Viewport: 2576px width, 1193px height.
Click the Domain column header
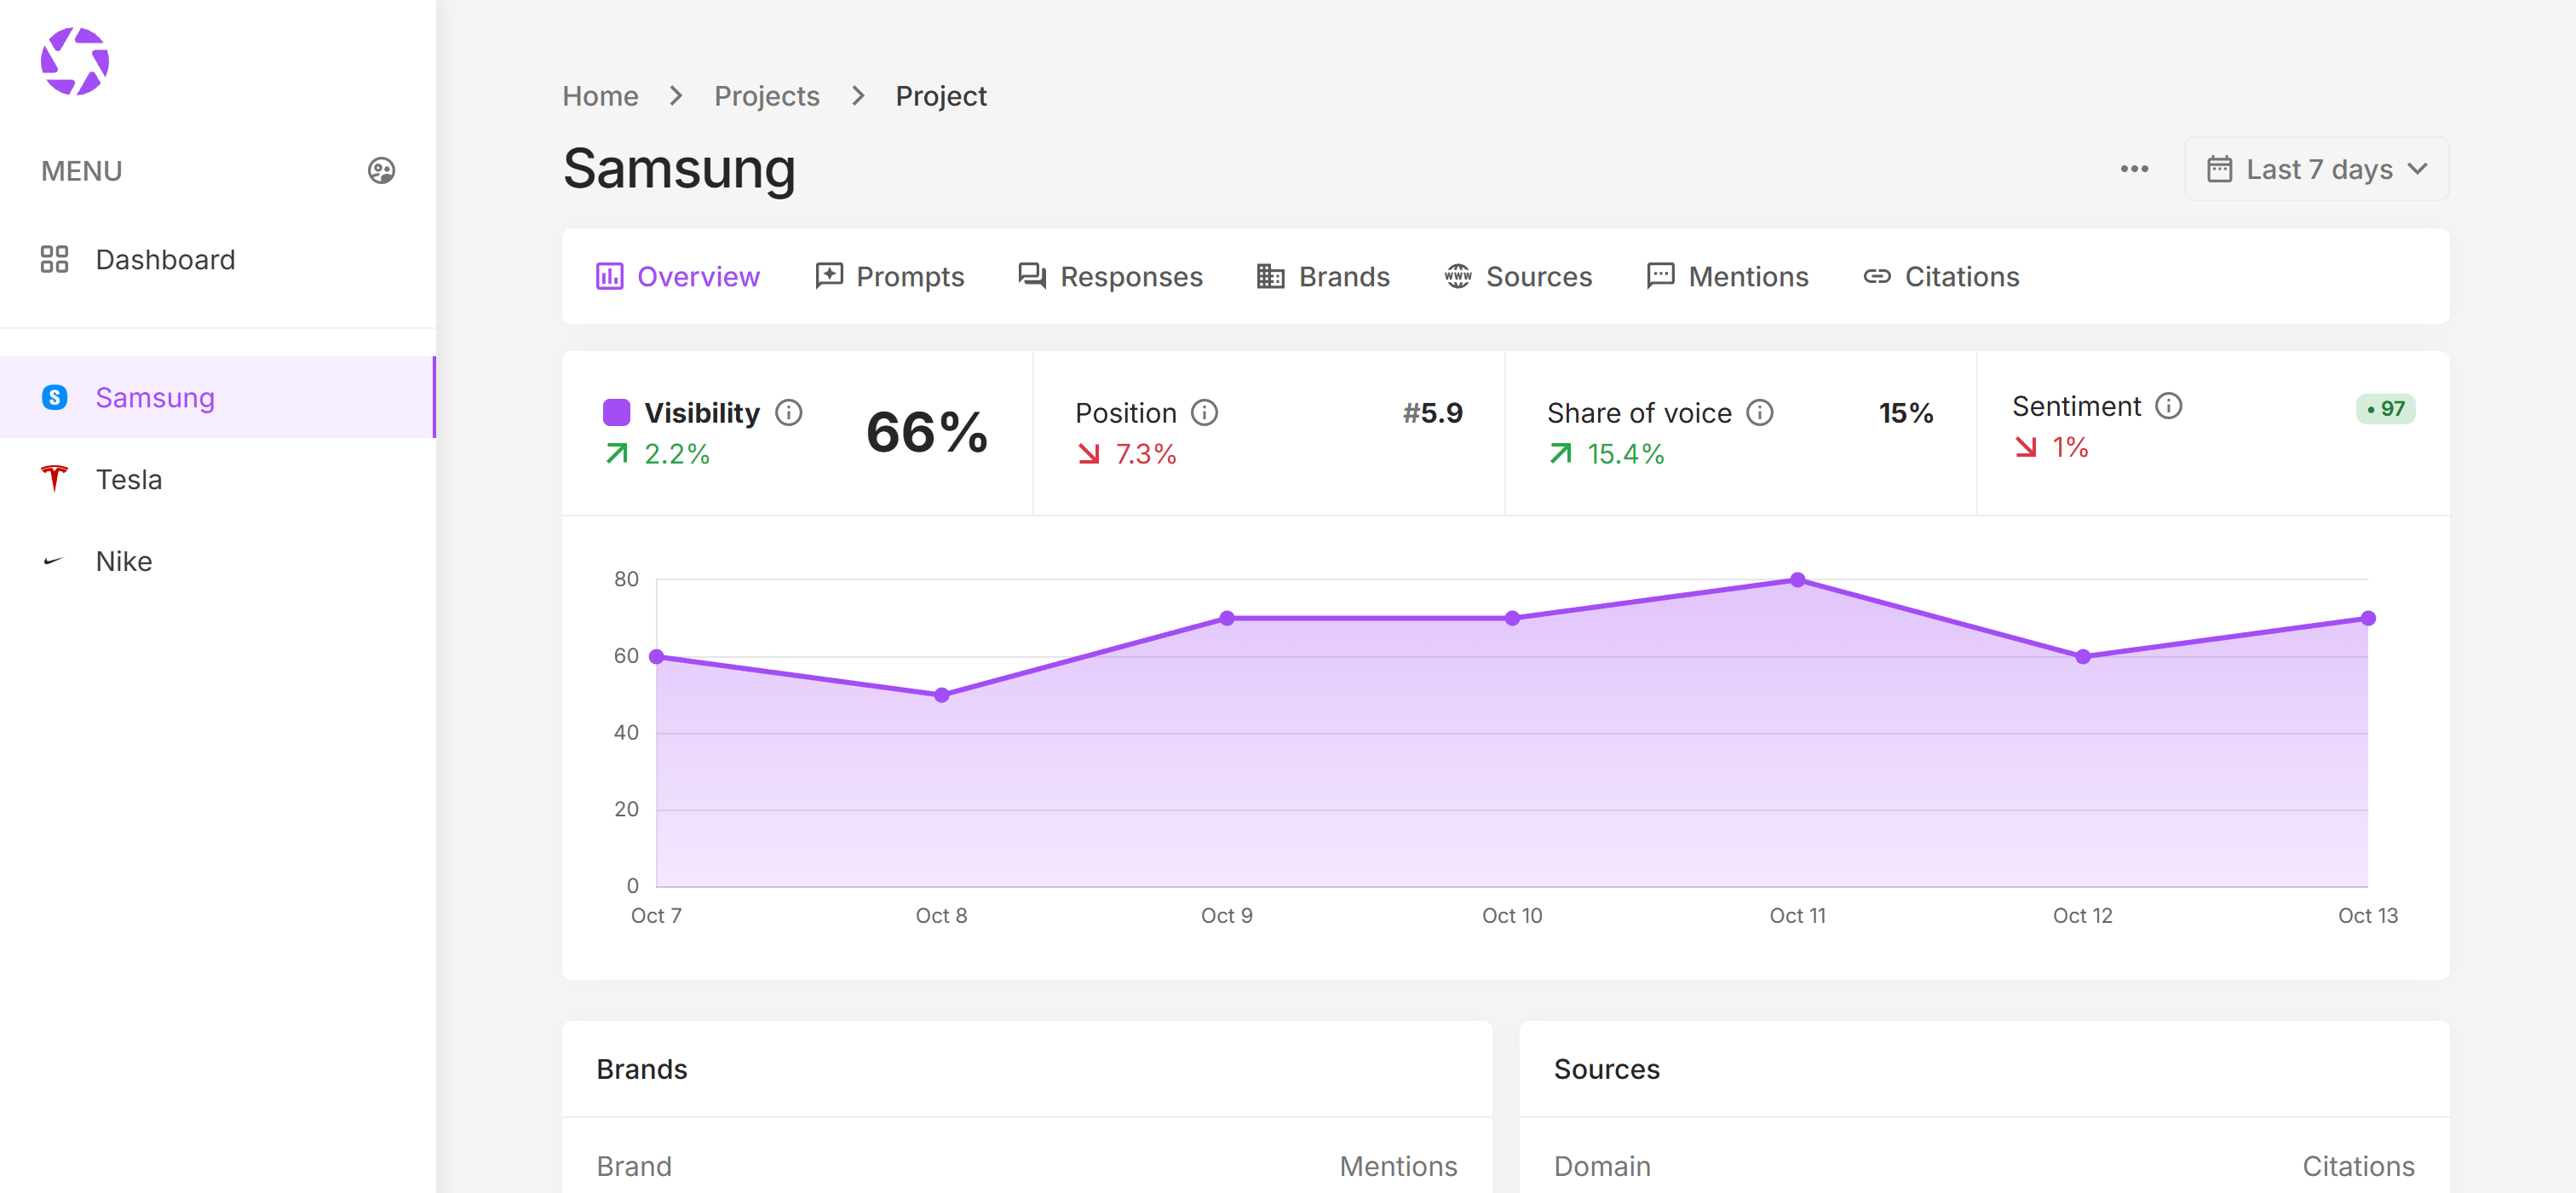coord(1602,1165)
